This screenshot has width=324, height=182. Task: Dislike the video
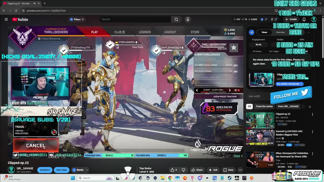pyautogui.click(x=184, y=170)
